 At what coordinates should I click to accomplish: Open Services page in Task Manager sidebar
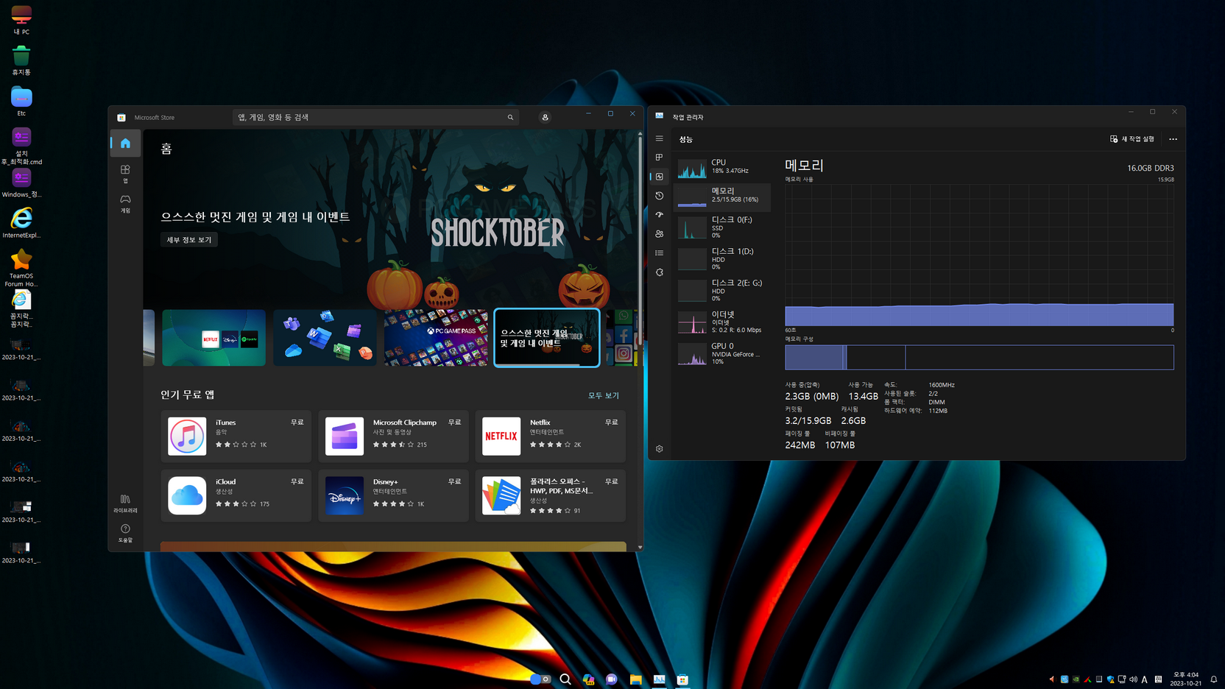coord(660,272)
